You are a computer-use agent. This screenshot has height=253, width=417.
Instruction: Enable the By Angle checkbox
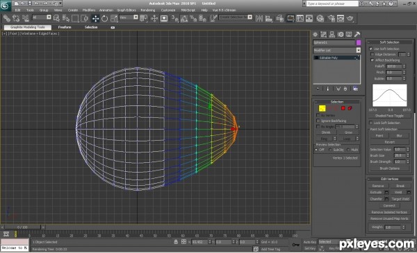pyautogui.click(x=318, y=127)
